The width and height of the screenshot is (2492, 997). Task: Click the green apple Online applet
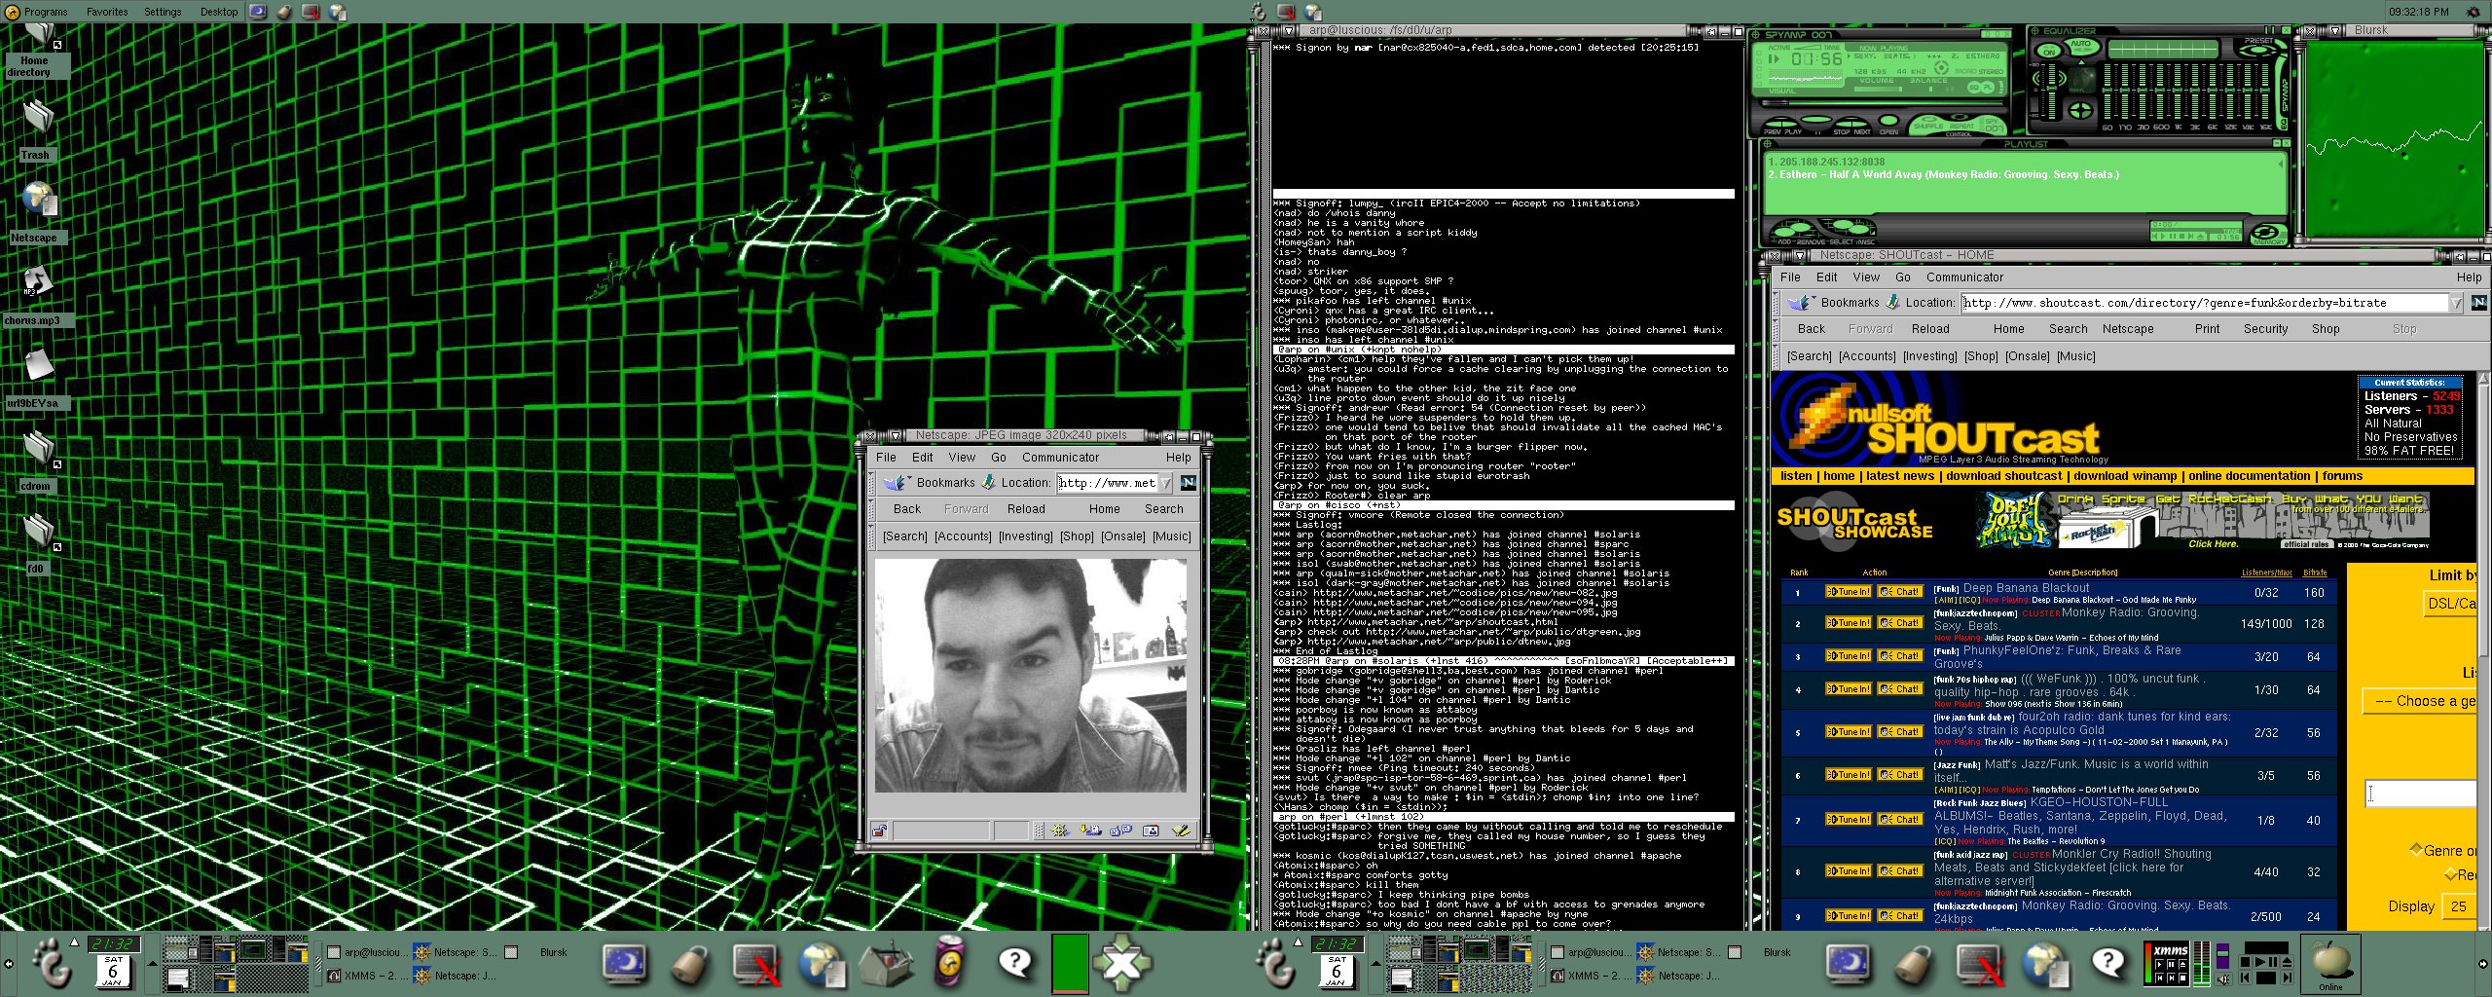(2330, 961)
